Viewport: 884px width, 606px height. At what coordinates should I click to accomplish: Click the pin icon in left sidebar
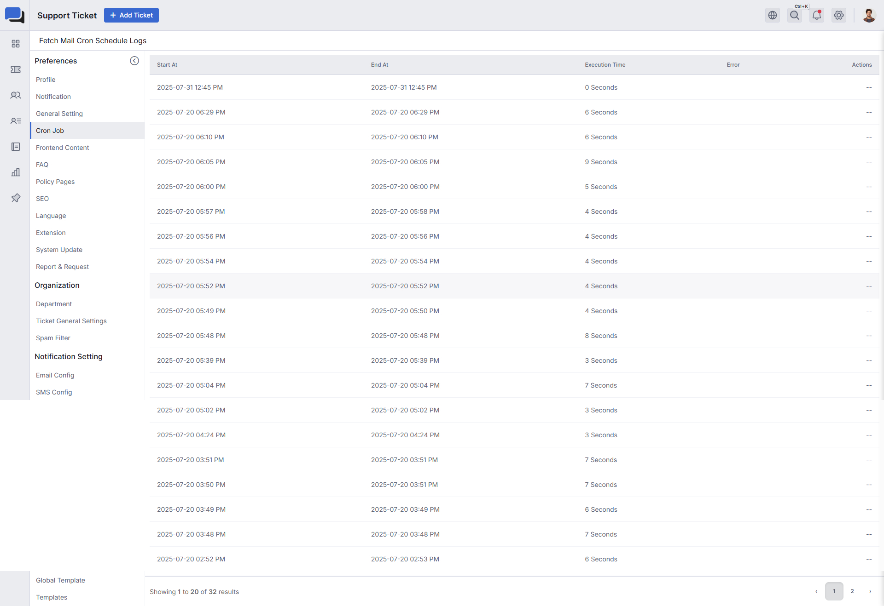tap(16, 198)
